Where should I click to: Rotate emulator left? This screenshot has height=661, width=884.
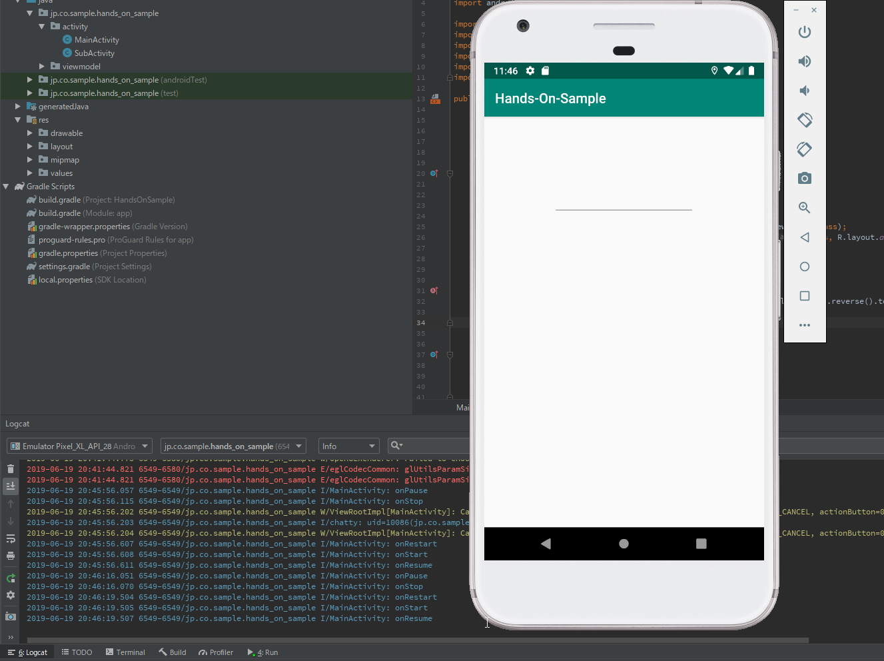coord(805,120)
